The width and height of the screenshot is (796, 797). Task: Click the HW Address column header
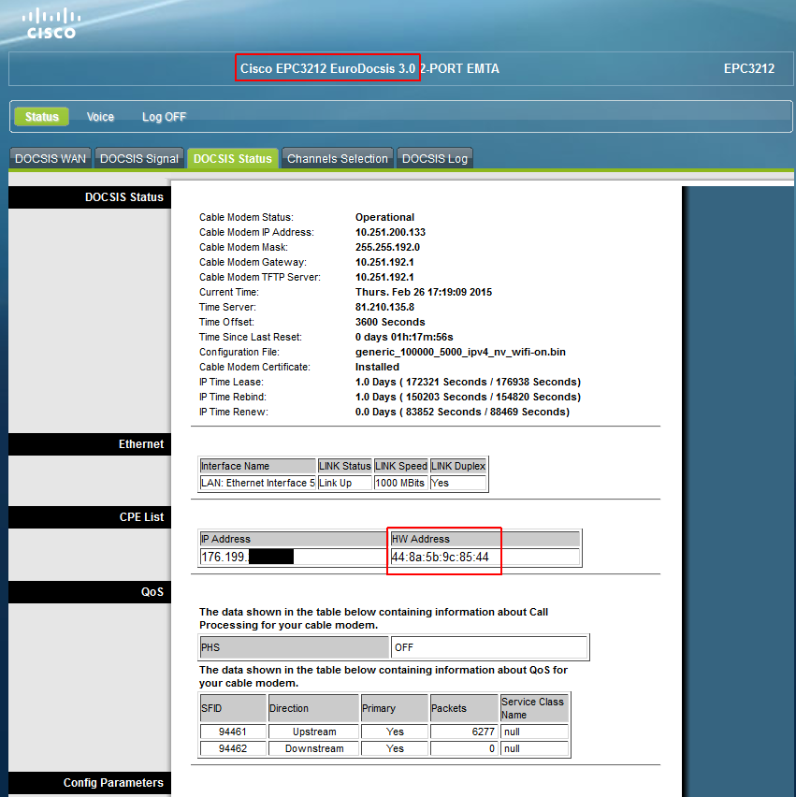tap(485, 539)
